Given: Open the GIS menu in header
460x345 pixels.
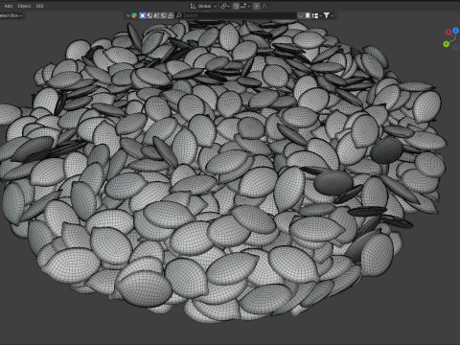Looking at the screenshot, I should click(x=39, y=6).
